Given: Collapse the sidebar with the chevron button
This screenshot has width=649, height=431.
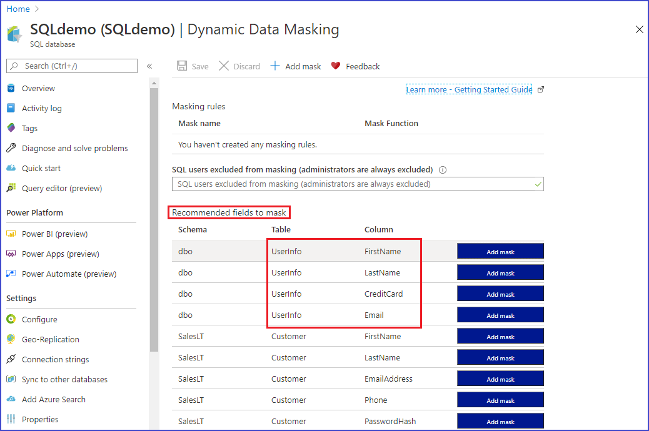Looking at the screenshot, I should [150, 66].
